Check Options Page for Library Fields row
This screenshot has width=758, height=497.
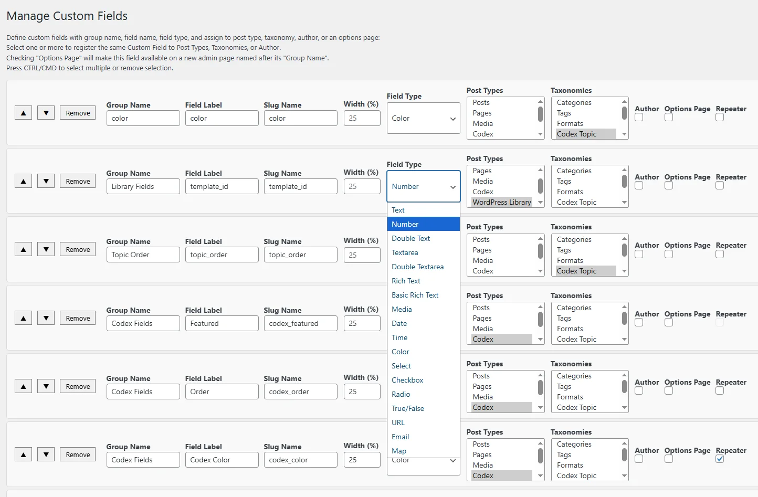coord(669,185)
